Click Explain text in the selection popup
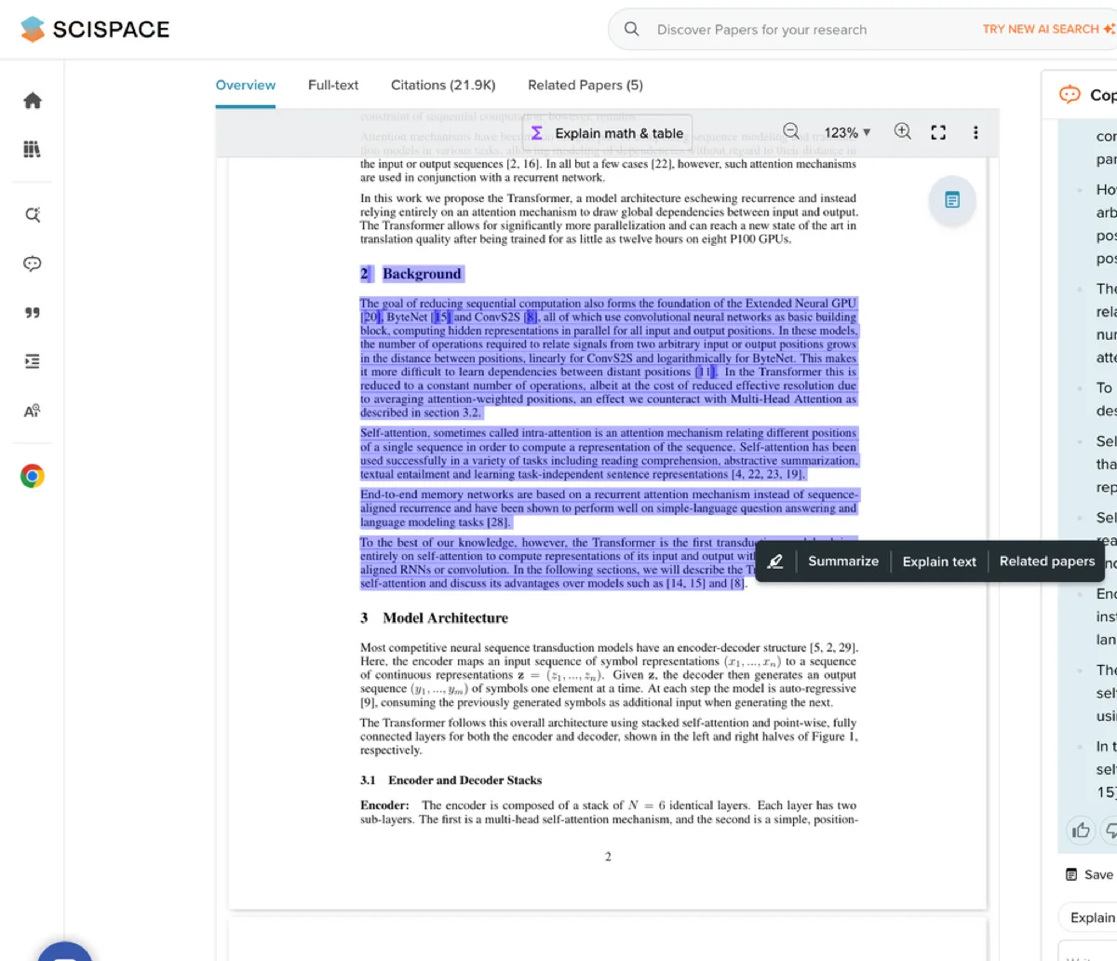1117x961 pixels. 939,562
